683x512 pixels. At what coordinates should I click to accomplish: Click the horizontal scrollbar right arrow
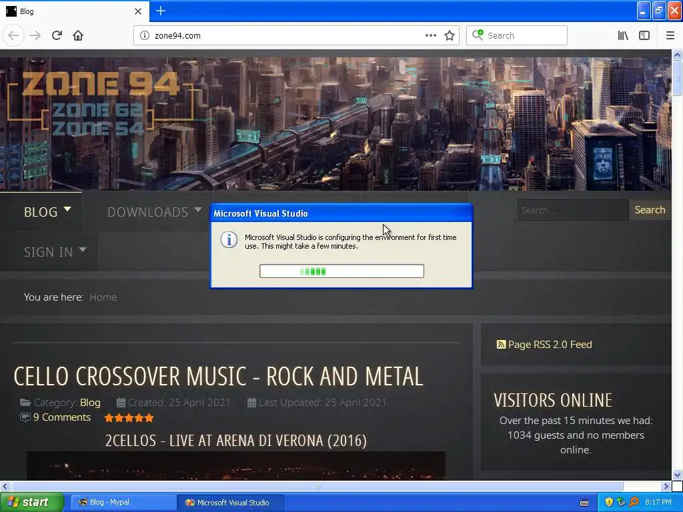[x=666, y=486]
